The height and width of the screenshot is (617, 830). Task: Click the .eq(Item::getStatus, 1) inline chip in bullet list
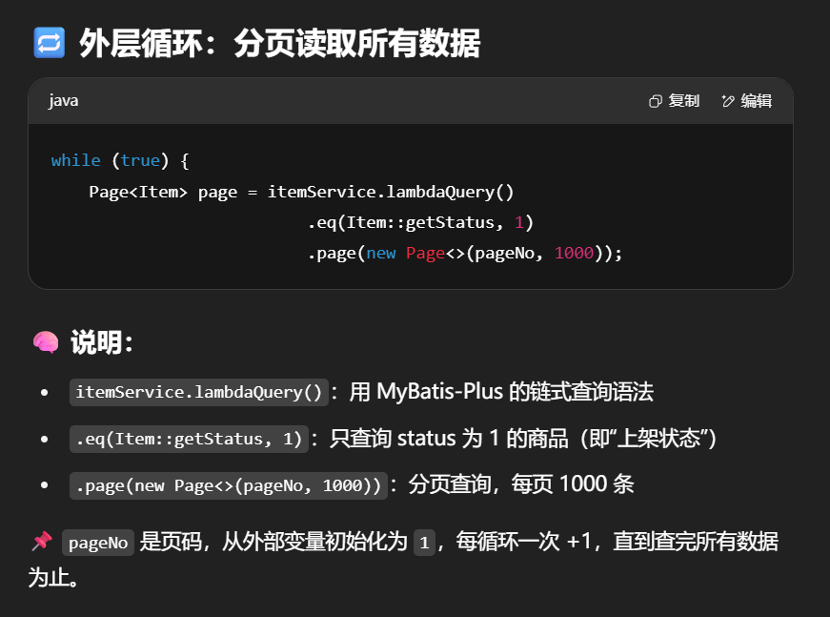point(189,439)
